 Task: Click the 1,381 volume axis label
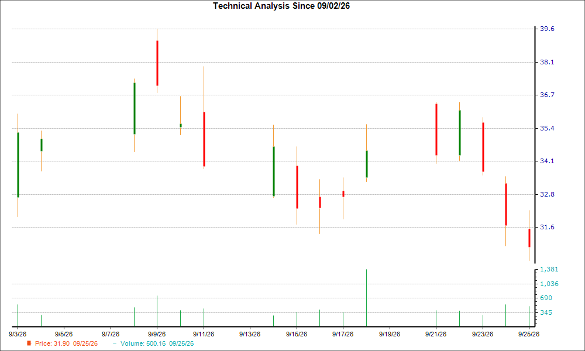tap(549, 269)
